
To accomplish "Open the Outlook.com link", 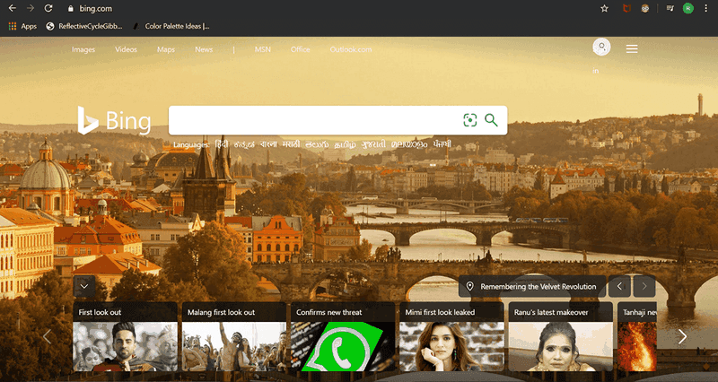I will point(351,49).
